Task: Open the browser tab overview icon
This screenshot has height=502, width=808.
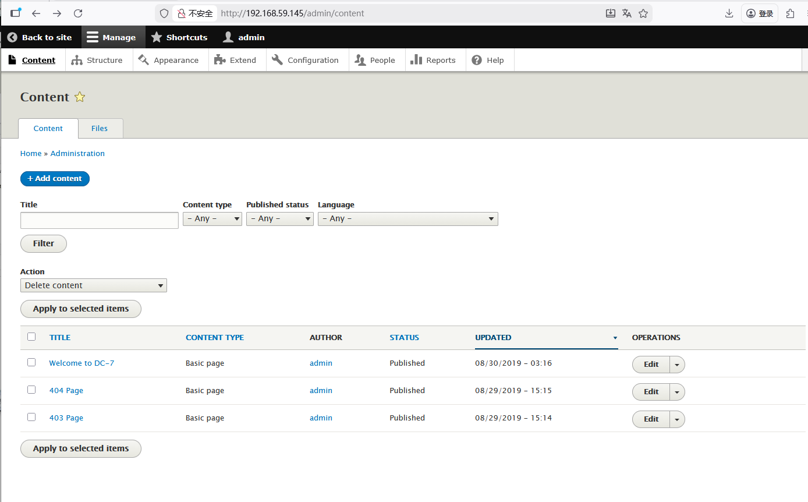Action: 16,13
